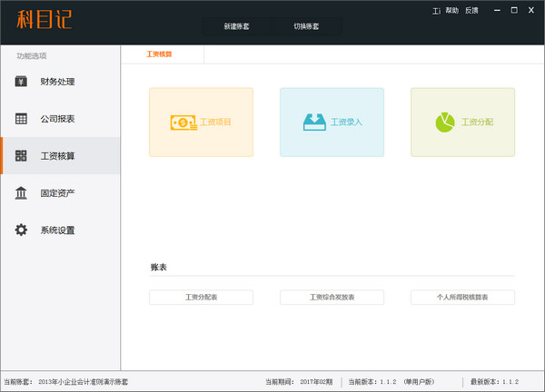Click the 科目记 logo in top left
This screenshot has height=392, width=545.
44,20
